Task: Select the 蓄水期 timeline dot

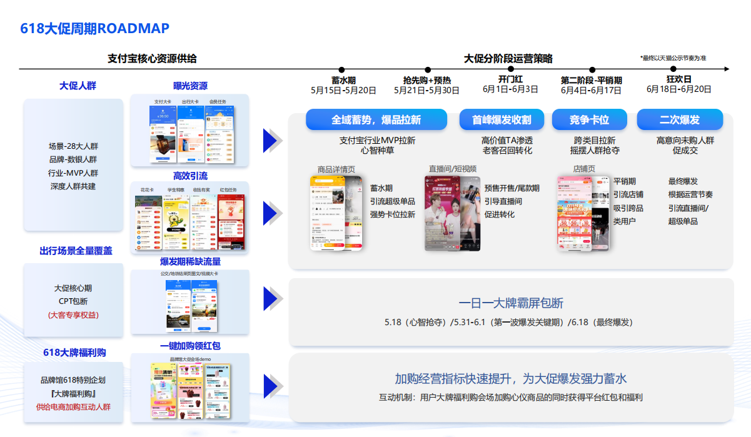Action: [342, 70]
